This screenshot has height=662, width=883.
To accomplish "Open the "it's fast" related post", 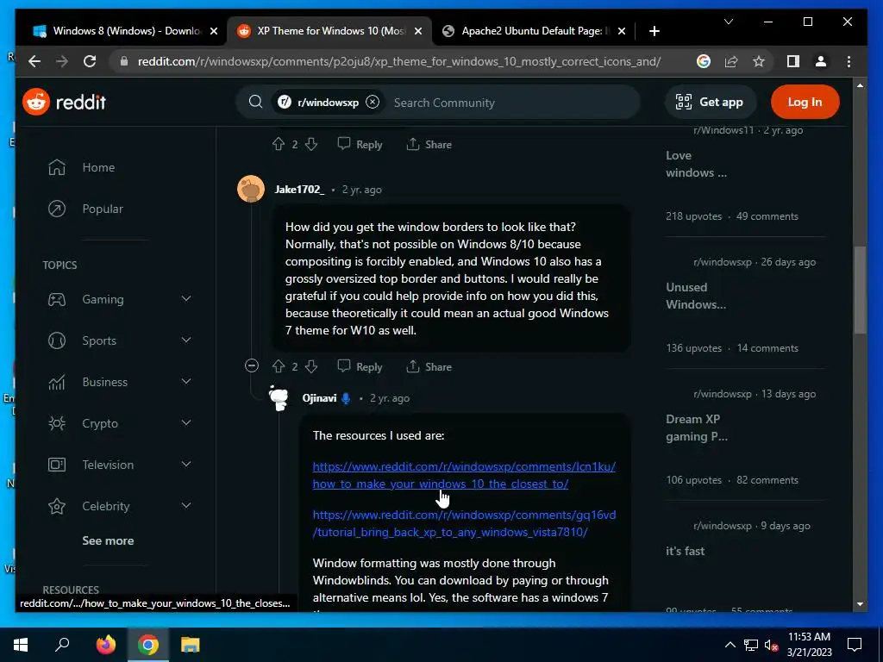I will (x=685, y=551).
